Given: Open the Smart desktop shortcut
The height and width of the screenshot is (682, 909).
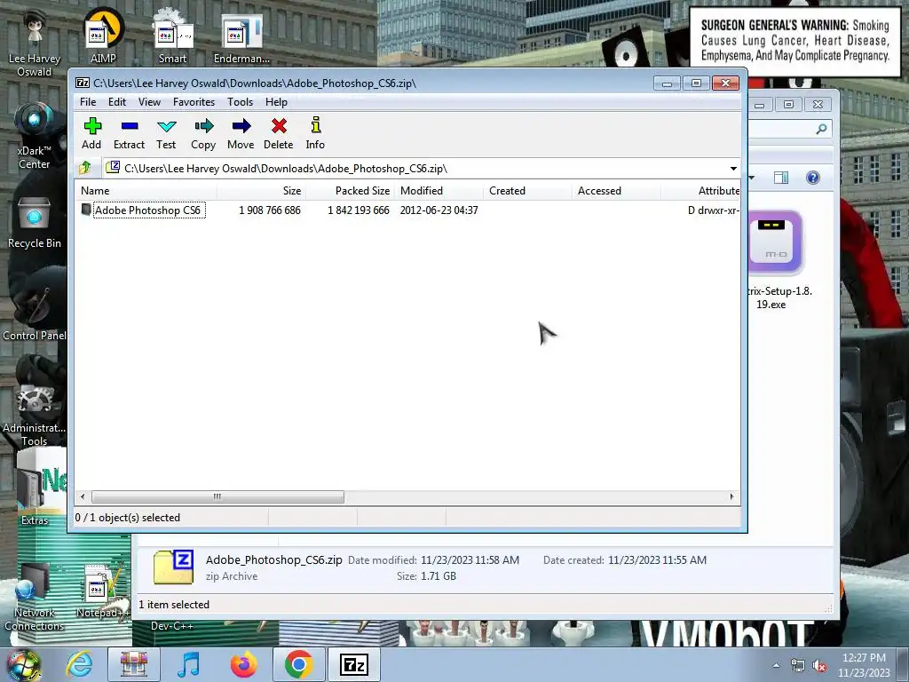Looking at the screenshot, I should (173, 36).
